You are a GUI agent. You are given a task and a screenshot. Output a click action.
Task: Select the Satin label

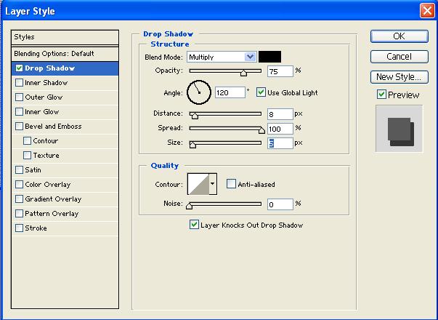tap(33, 170)
